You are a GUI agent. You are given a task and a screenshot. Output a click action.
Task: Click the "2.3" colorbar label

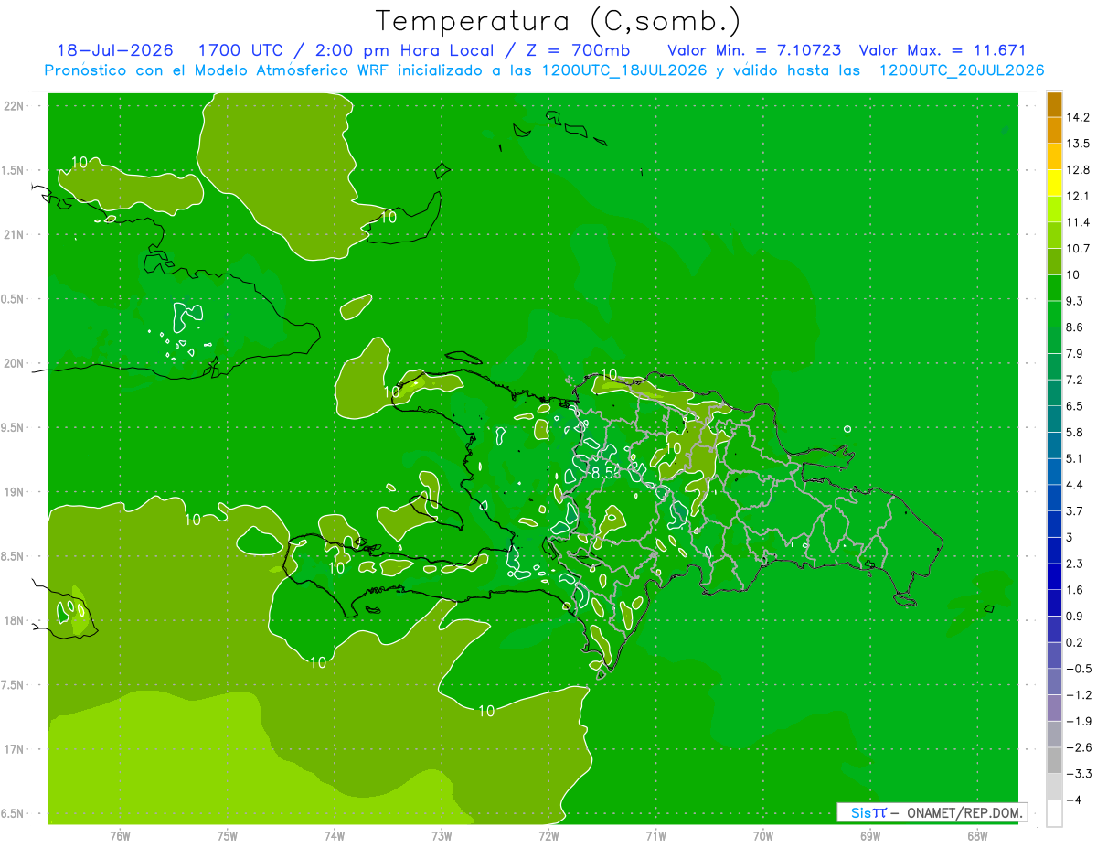(1075, 564)
